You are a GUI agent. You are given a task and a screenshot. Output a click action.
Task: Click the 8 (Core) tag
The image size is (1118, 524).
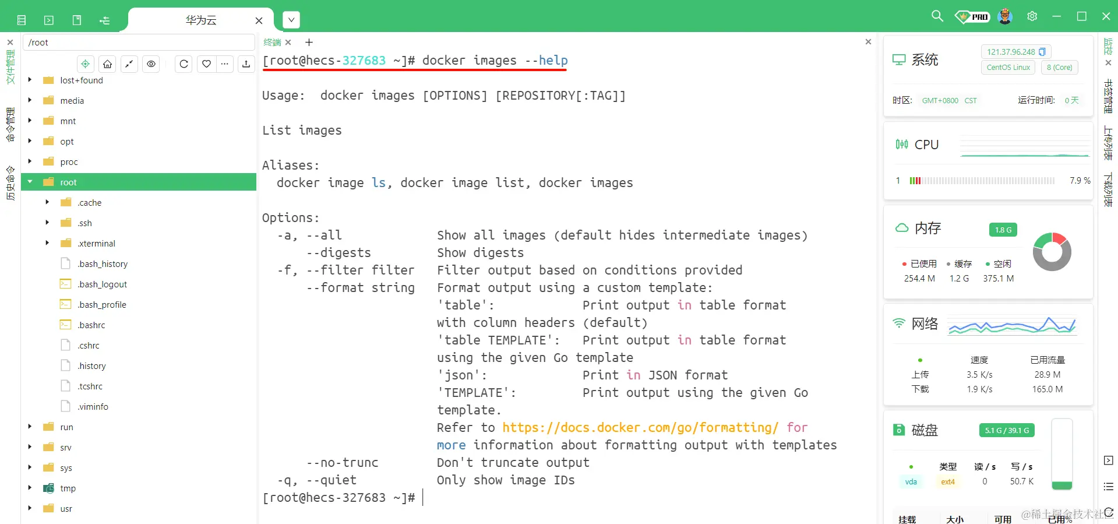tap(1059, 68)
